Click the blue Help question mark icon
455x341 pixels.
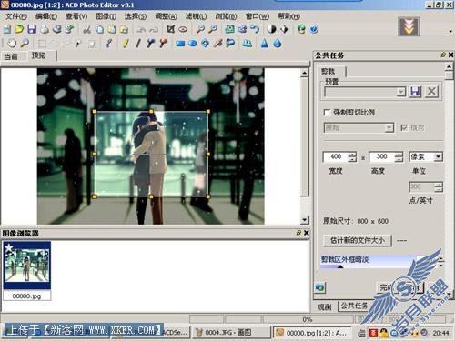[x=314, y=29]
